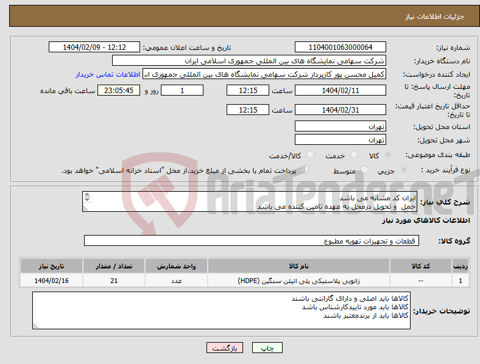Image resolution: width=480 pixels, height=364 pixels.
Task: Click the بازگشت (back) button
Action: [x=225, y=348]
